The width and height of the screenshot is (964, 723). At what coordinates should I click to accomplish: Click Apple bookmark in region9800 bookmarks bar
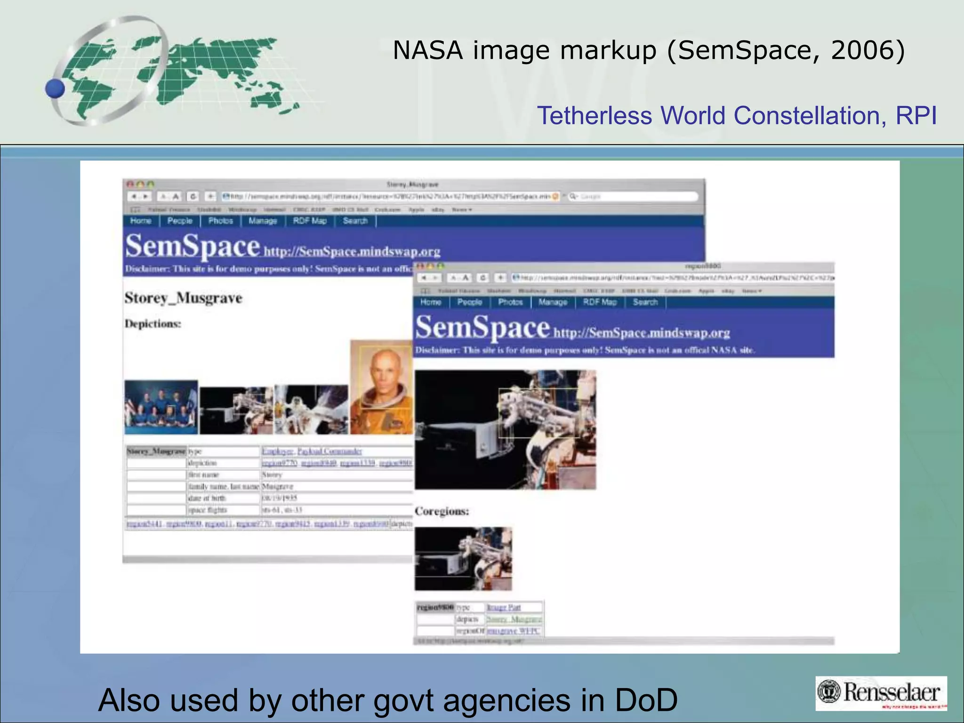(707, 291)
